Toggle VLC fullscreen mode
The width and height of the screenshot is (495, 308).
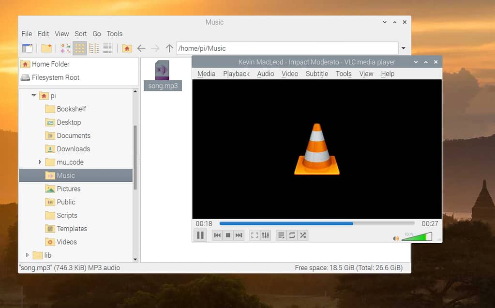coord(255,235)
